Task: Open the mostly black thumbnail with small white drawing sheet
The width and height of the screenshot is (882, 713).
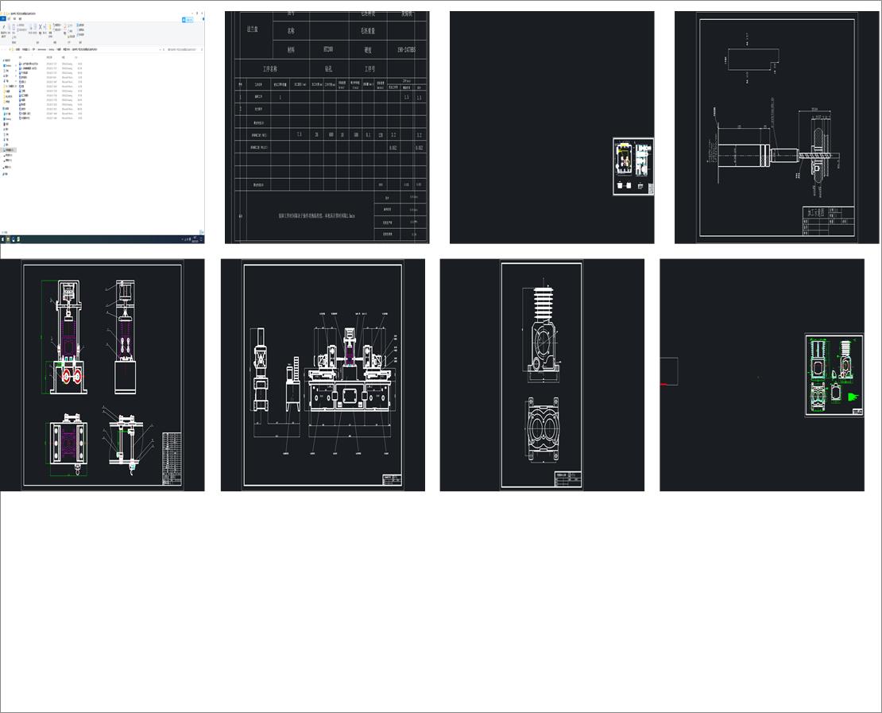Action: click(x=551, y=127)
